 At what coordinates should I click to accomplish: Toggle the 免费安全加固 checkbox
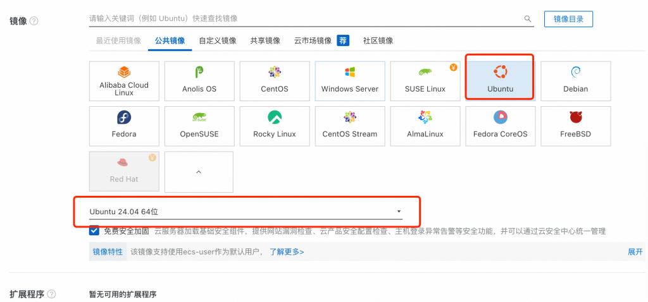[x=94, y=231]
